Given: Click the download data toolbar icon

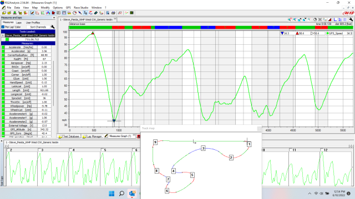Looking at the screenshot, I should [x=15, y=13].
